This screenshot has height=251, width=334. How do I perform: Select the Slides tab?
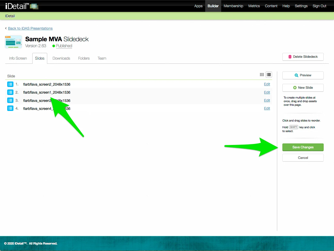pyautogui.click(x=40, y=58)
